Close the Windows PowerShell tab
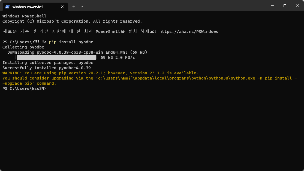Viewport: 304px width, 171px height. [x=62, y=7]
